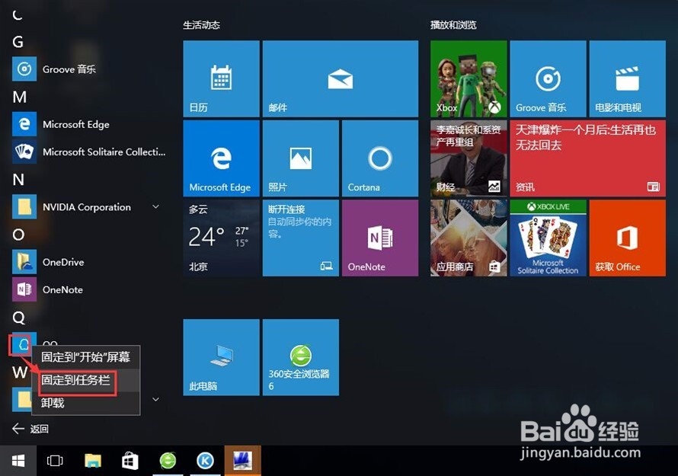This screenshot has width=678, height=476.
Task: Click the letter Q section header
Action: (x=18, y=318)
